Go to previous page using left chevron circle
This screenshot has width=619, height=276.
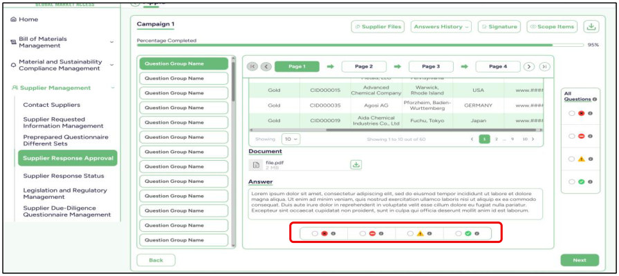pos(266,66)
